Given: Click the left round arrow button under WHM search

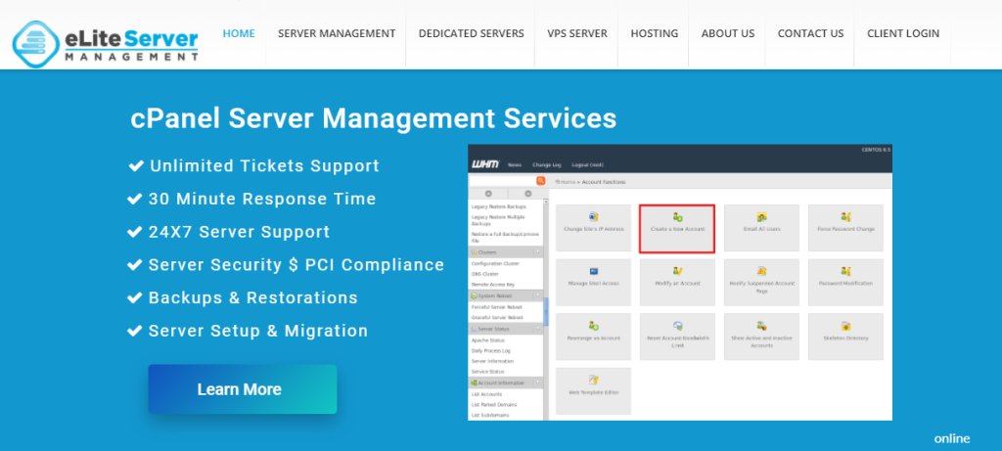Looking at the screenshot, I should 488,194.
